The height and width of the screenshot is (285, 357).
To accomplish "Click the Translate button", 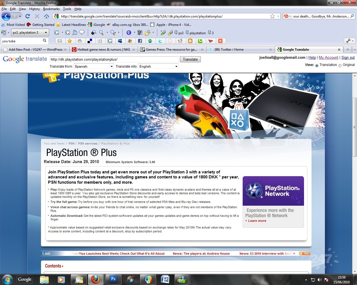I will click(x=190, y=59).
